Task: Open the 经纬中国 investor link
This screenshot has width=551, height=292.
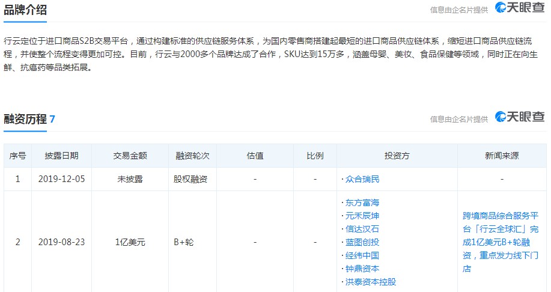Action: [362, 255]
